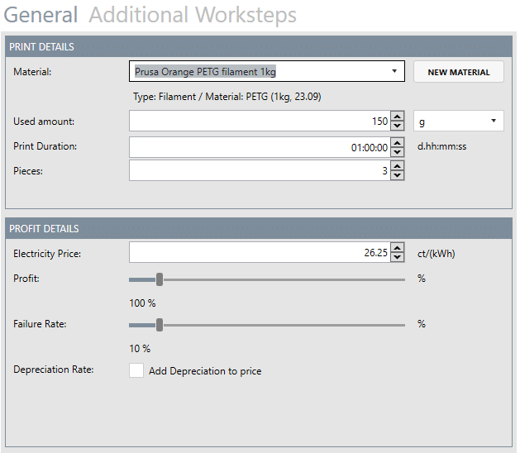Image resolution: width=520 pixels, height=453 pixels.
Task: Click the Print Duration input field
Action: [x=260, y=147]
